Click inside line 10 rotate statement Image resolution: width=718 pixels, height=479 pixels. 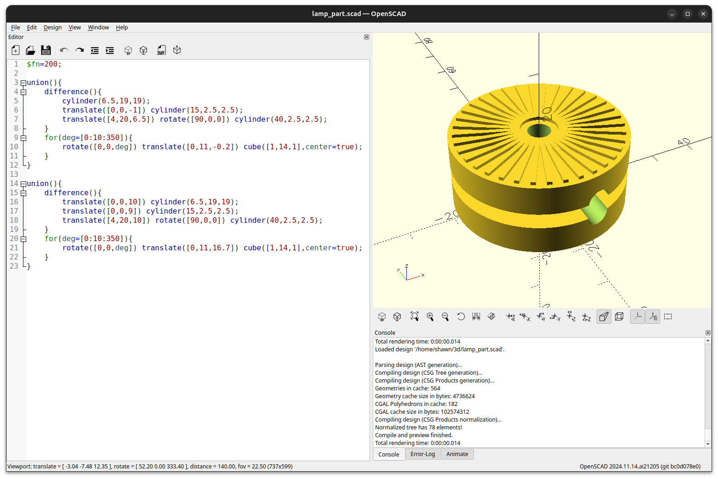point(212,147)
